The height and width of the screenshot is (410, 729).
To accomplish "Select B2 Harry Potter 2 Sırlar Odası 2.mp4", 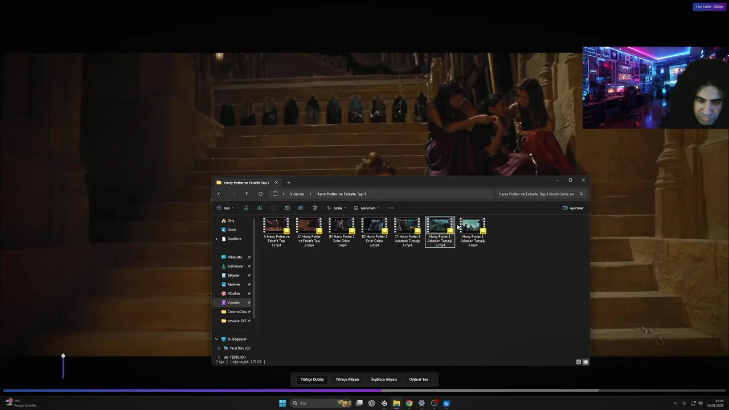I will click(375, 232).
